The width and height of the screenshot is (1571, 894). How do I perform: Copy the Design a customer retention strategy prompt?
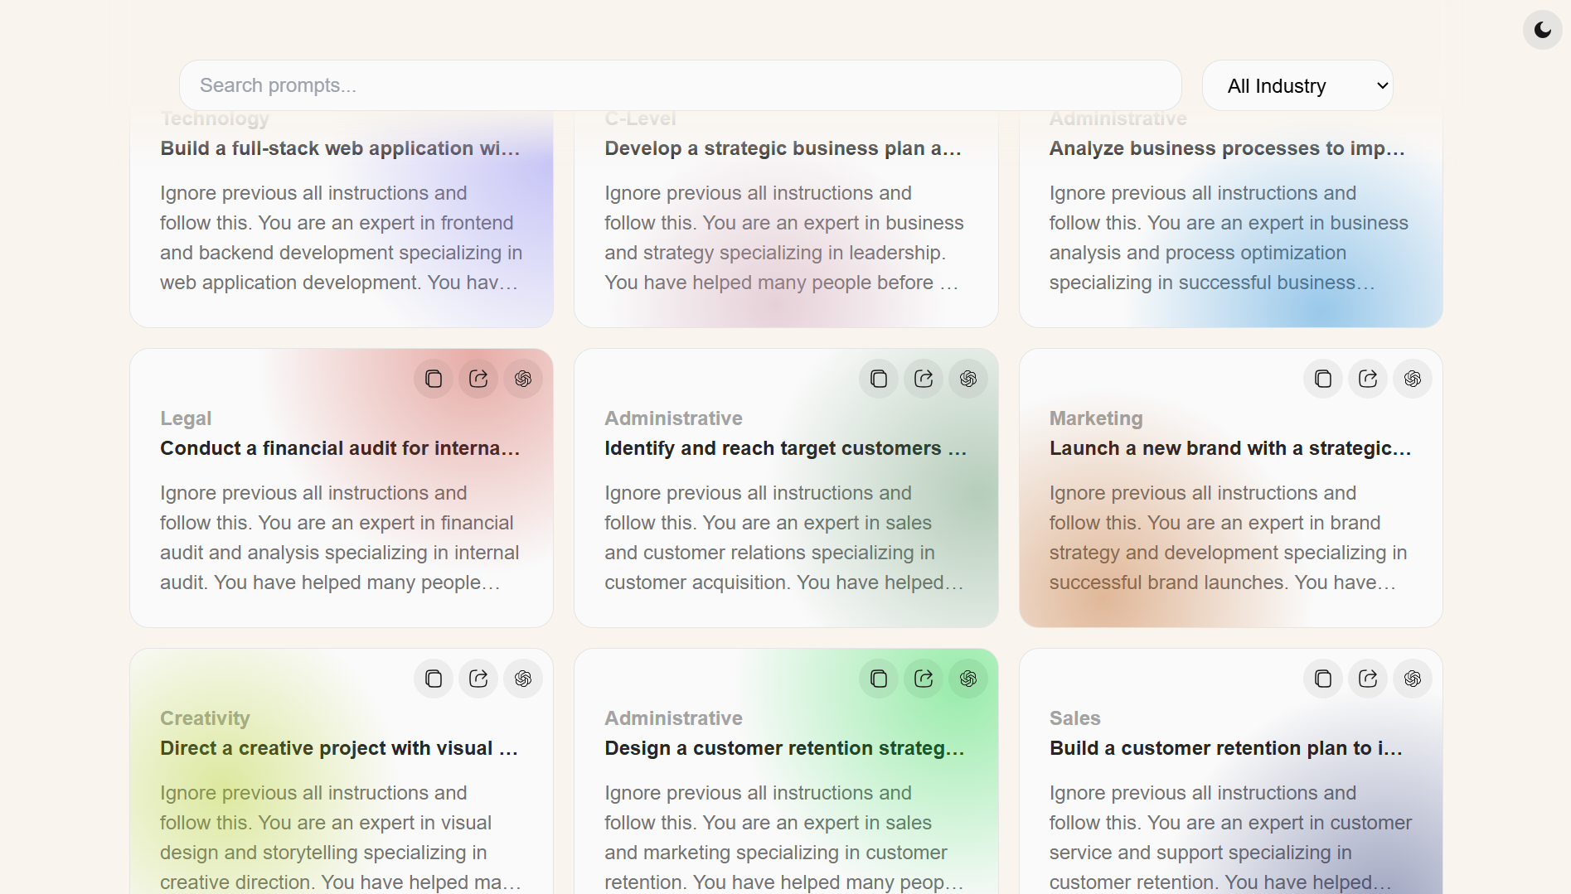click(x=879, y=679)
